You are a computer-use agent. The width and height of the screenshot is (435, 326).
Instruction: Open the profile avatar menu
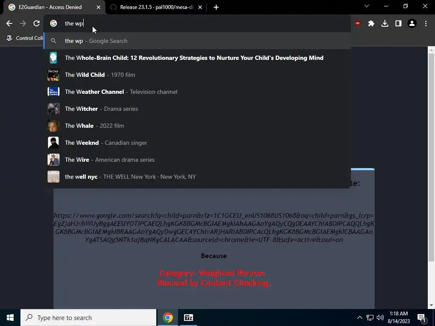412,24
